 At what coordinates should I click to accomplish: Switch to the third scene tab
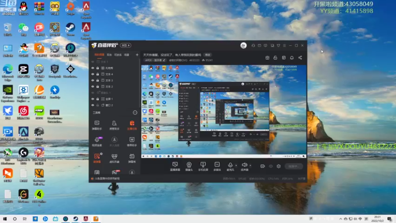pyautogui.click(x=118, y=55)
